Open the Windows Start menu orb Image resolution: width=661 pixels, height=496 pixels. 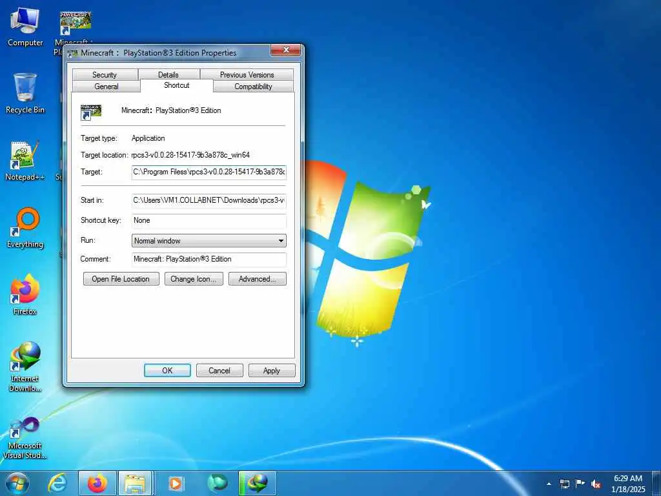tap(17, 483)
